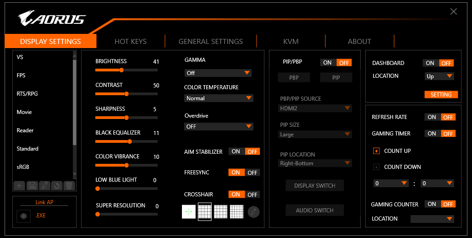Click the Sharpness slider handle

(126, 118)
